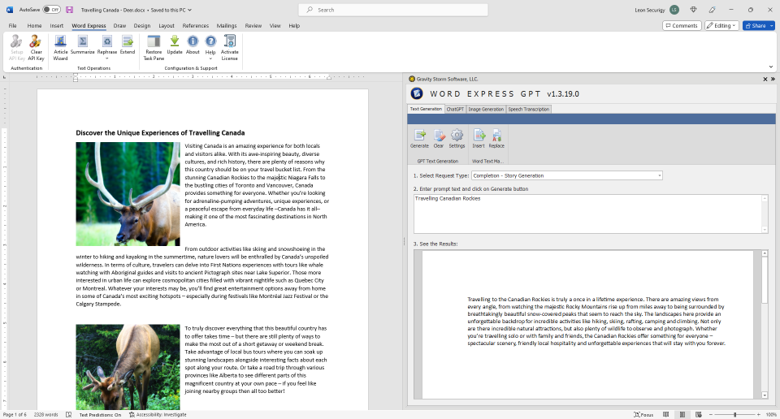
Task: Open Focus mode in status bar
Action: click(643, 414)
